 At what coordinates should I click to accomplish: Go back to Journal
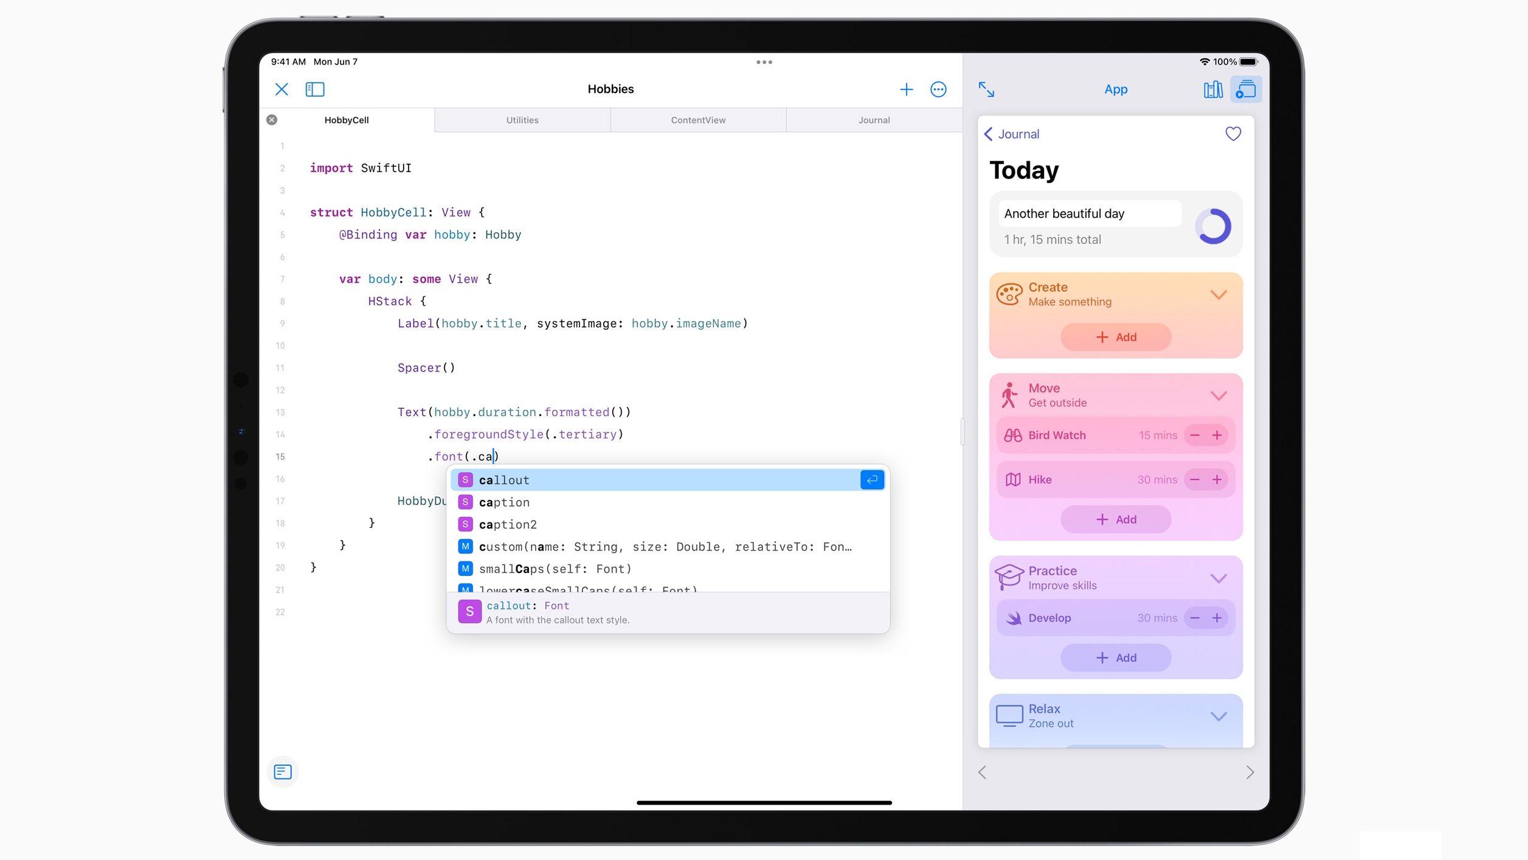pos(1012,134)
